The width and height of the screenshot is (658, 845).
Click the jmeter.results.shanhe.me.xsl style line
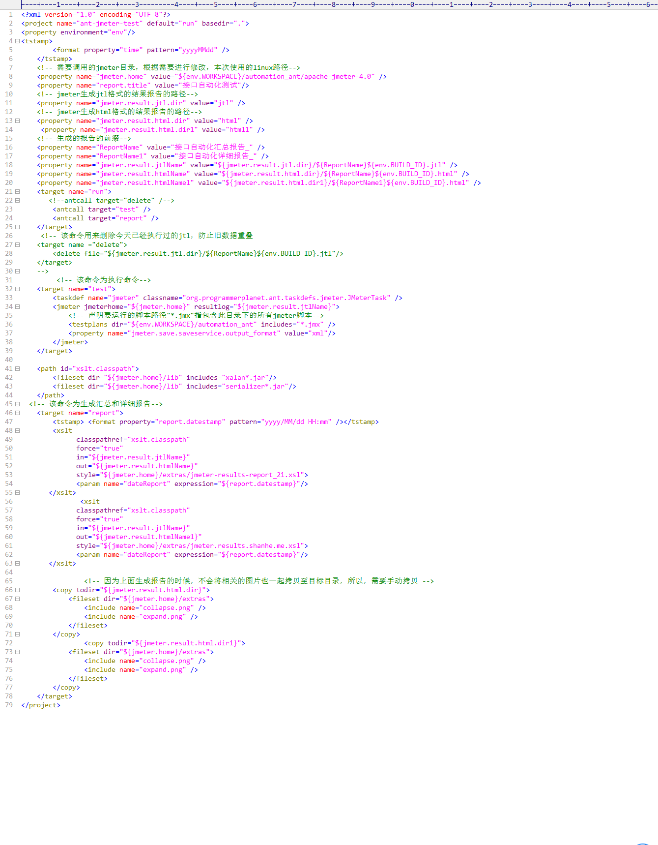(192, 546)
